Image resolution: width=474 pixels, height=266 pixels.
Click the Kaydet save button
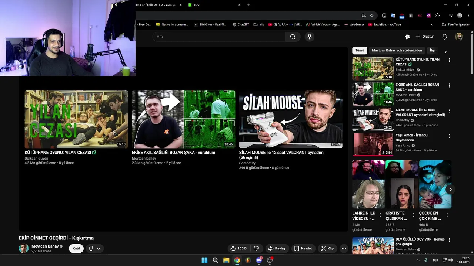coord(303,248)
